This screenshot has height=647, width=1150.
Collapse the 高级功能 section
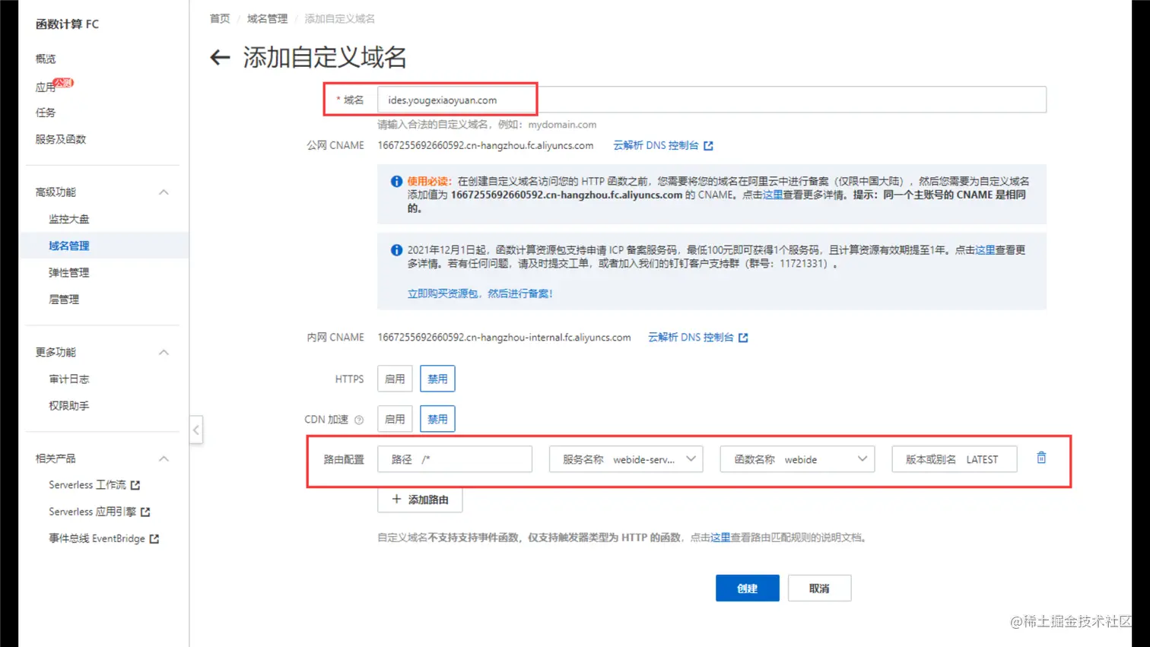pyautogui.click(x=164, y=192)
